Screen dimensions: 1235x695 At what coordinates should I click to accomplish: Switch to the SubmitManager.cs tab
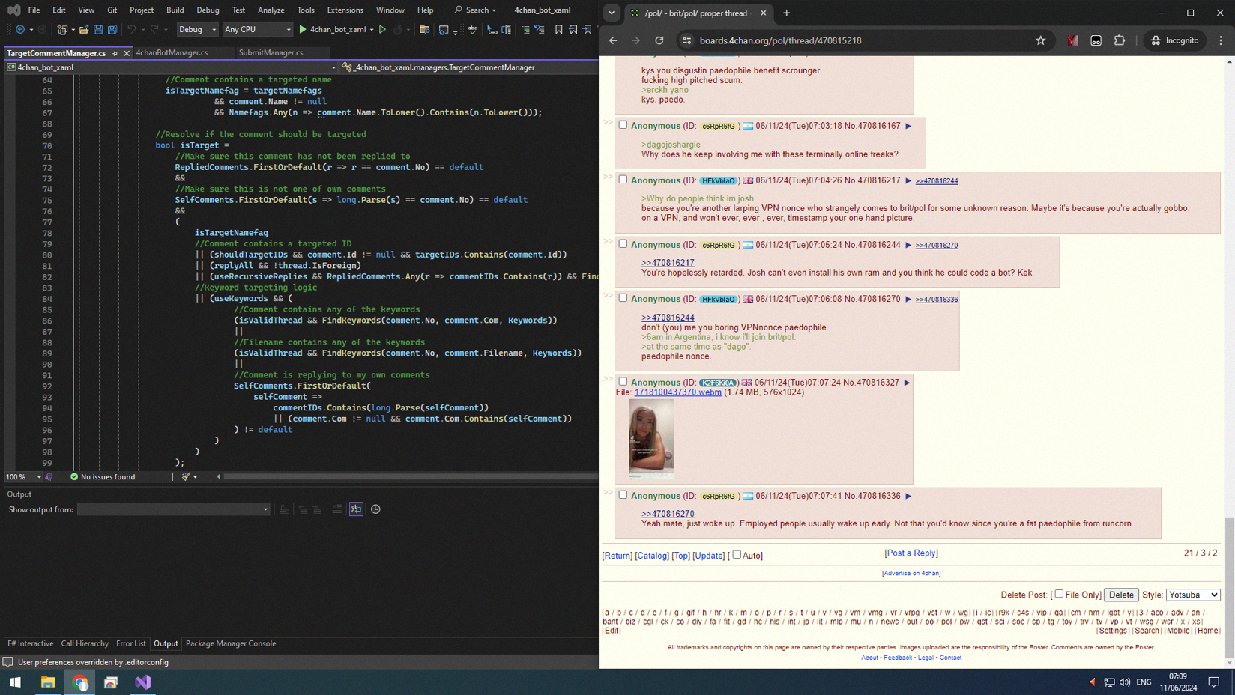pyautogui.click(x=271, y=53)
